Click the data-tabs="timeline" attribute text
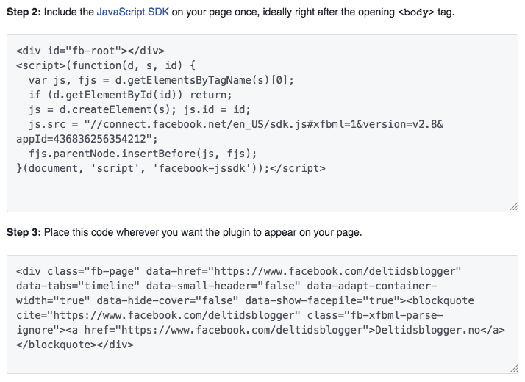The height and width of the screenshot is (382, 525). pyautogui.click(x=78, y=286)
